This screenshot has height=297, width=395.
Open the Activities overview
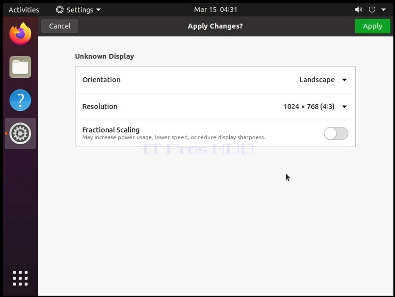pyautogui.click(x=24, y=10)
